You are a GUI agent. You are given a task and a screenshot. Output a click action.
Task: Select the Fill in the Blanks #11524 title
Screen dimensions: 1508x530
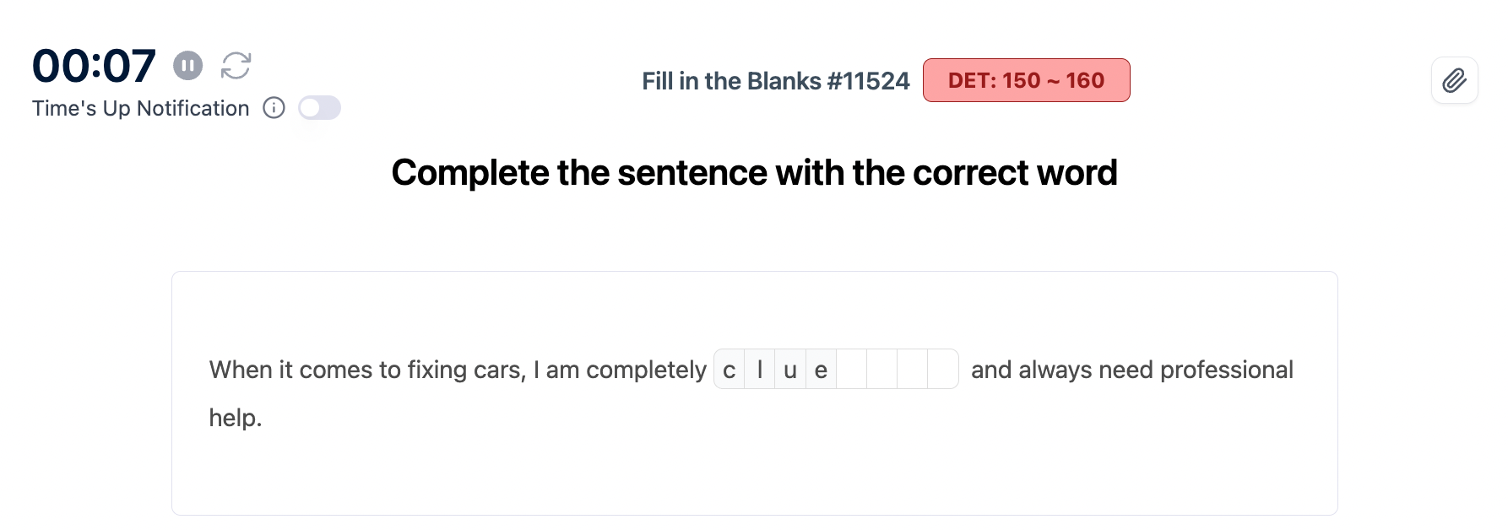point(775,81)
